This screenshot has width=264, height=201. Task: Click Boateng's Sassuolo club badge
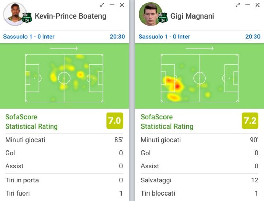(x=27, y=18)
